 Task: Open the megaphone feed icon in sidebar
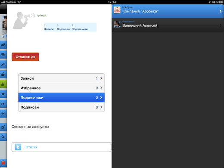[3, 45]
